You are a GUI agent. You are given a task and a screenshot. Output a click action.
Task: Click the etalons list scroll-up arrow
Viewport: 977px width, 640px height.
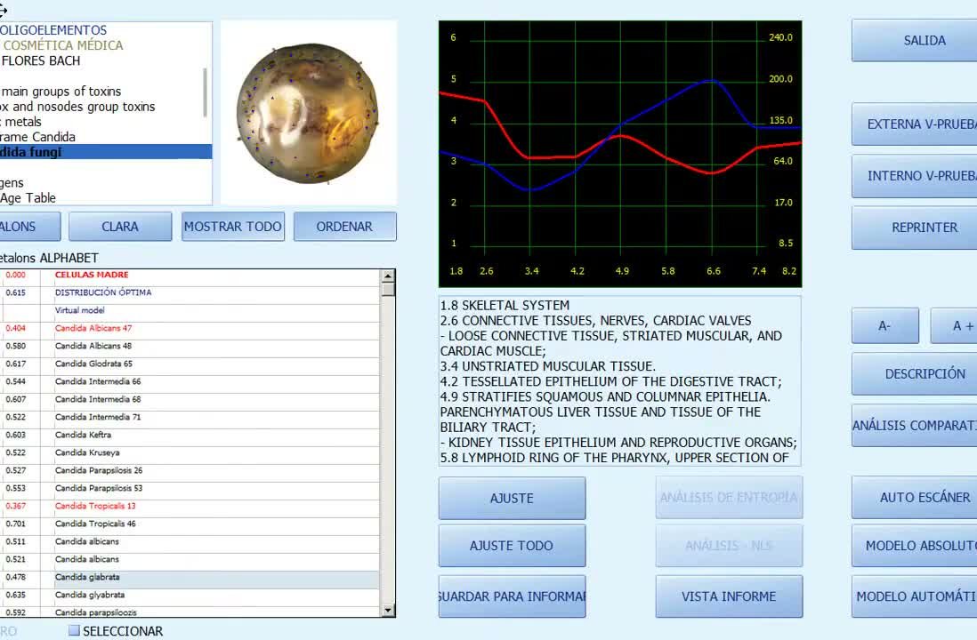point(388,276)
